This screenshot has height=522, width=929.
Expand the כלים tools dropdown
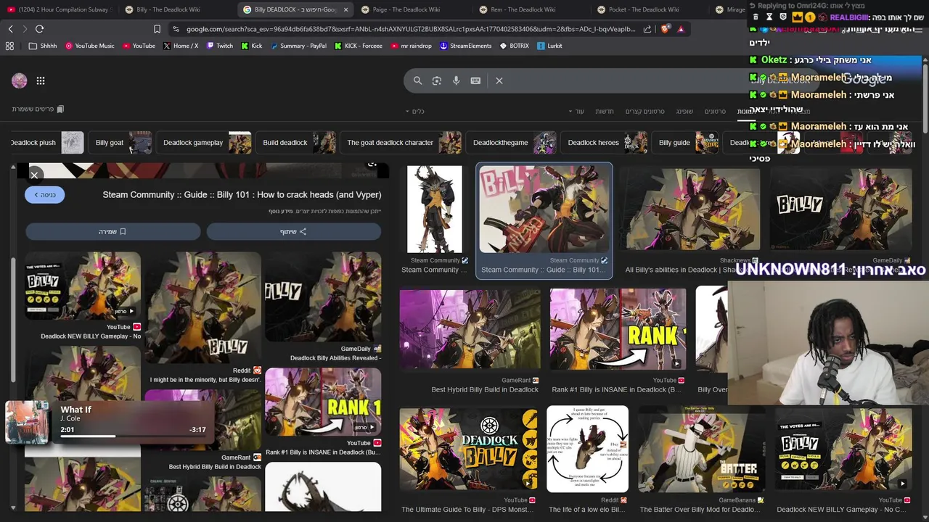[x=415, y=111]
